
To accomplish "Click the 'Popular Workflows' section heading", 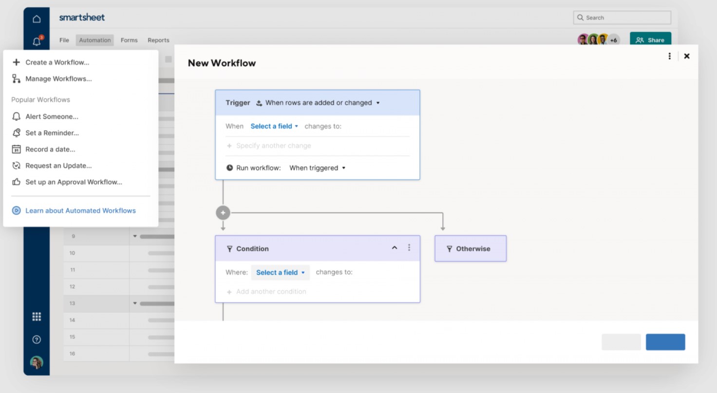I will click(x=40, y=99).
